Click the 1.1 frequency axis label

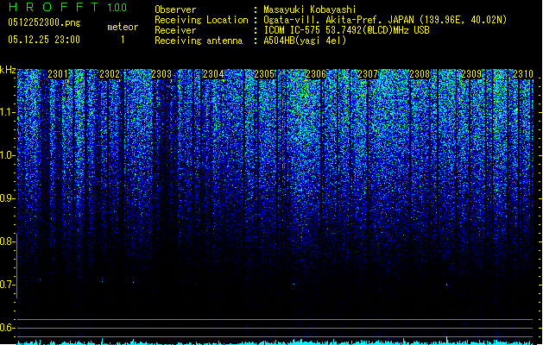pos(7,112)
